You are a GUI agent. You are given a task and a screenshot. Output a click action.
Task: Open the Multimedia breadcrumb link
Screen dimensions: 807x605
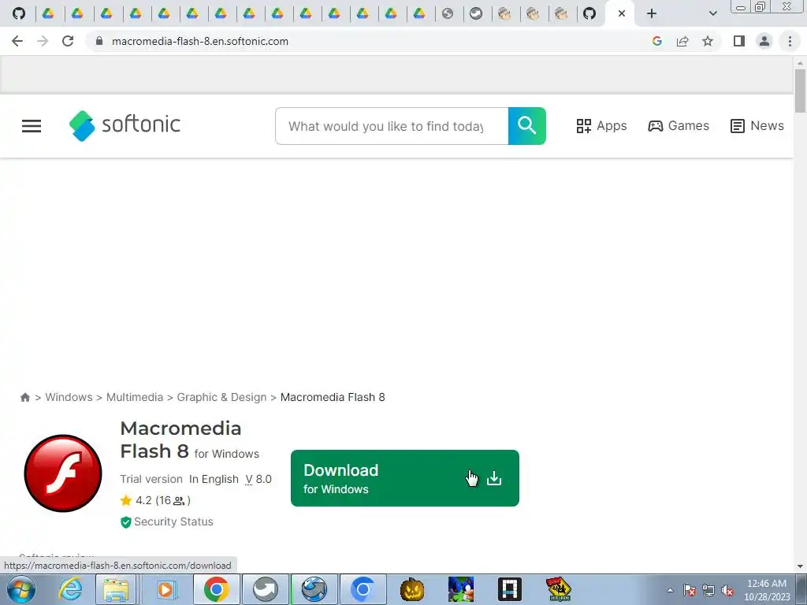[134, 397]
